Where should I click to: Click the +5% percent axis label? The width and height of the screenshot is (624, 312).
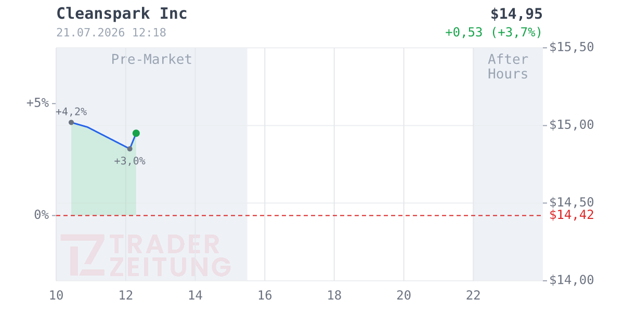coord(37,102)
